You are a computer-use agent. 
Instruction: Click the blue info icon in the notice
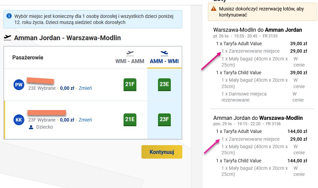pyautogui.click(x=9, y=16)
